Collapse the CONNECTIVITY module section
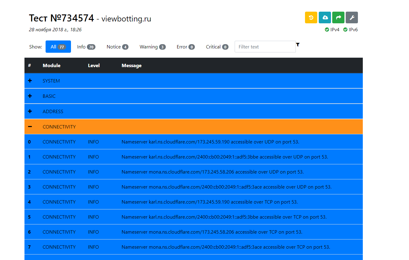 coord(30,127)
